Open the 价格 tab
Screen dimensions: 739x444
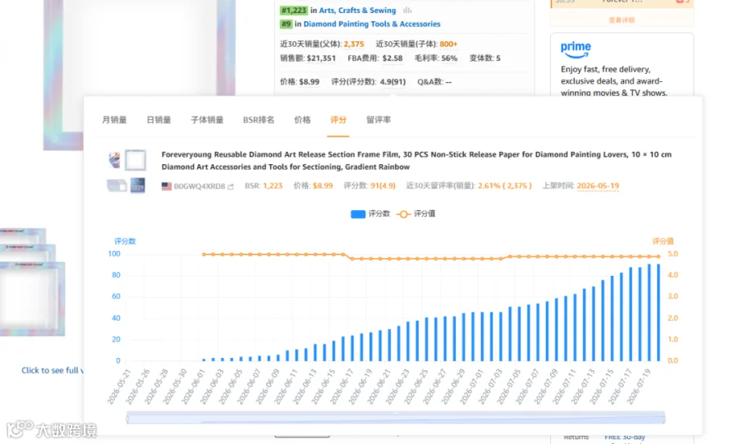point(302,120)
